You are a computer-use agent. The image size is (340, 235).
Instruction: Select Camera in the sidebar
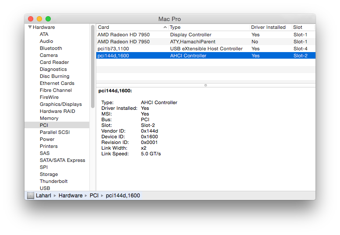click(49, 55)
